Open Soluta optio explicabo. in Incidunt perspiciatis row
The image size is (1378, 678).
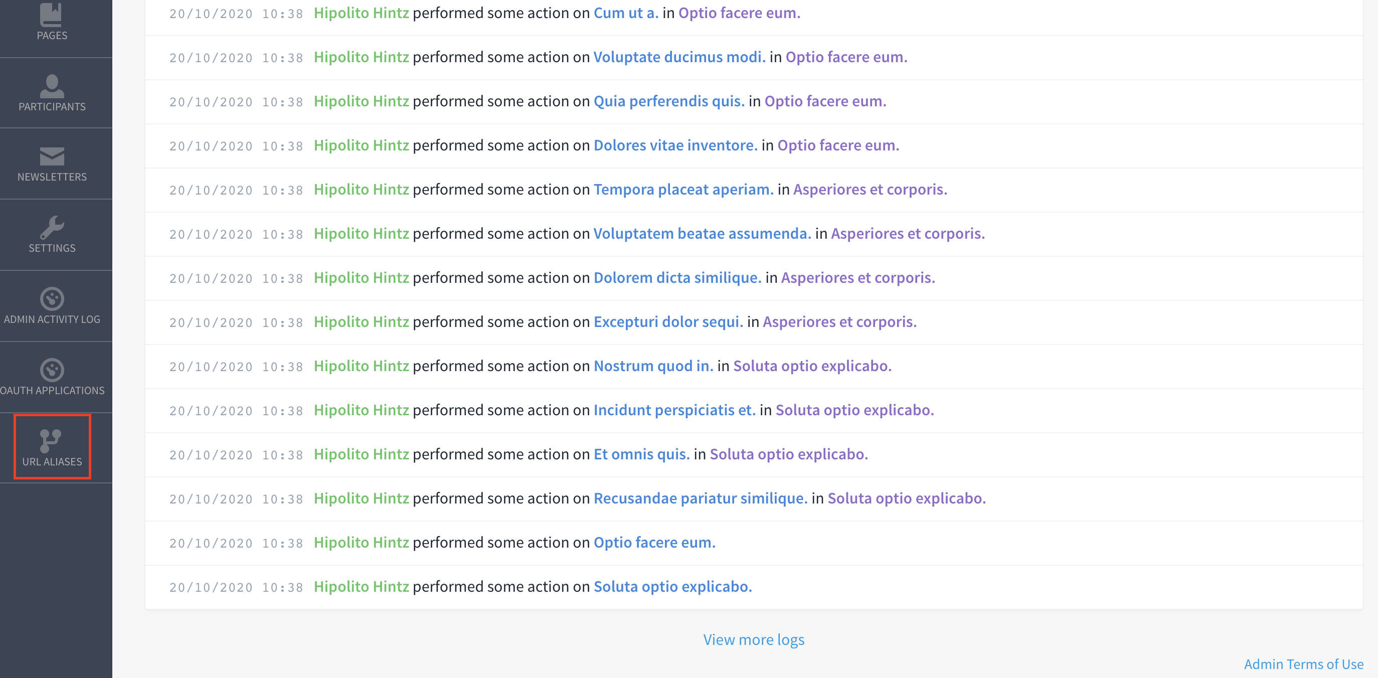[x=855, y=410]
